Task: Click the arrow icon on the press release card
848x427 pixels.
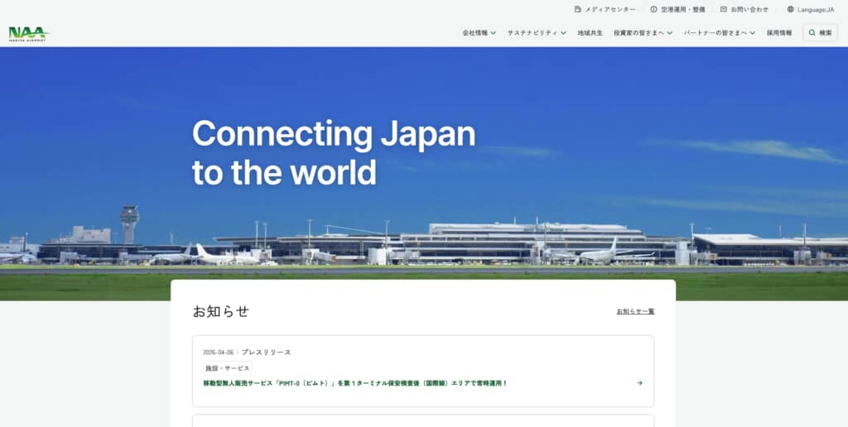Action: point(640,382)
